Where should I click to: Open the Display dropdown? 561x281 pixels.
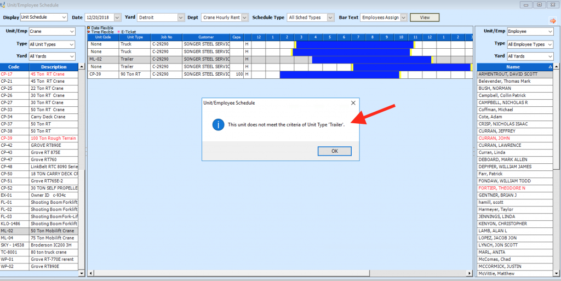(64, 17)
